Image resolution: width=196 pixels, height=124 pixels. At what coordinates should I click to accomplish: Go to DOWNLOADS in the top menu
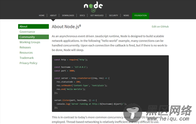[68, 16]
